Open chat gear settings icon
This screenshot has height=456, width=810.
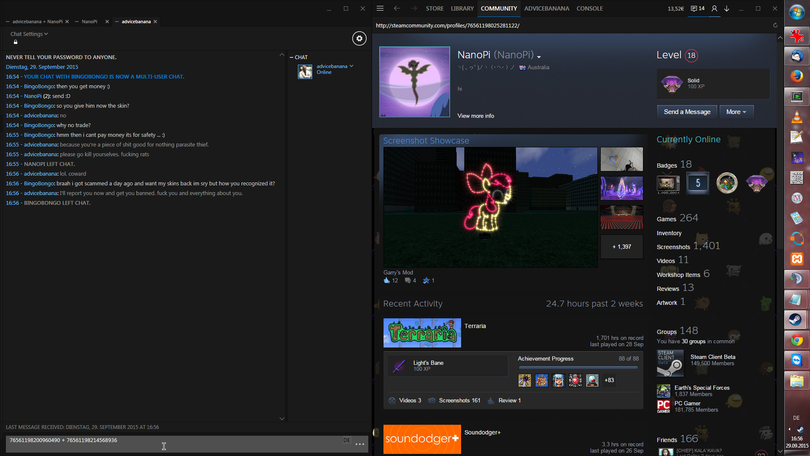coord(359,38)
